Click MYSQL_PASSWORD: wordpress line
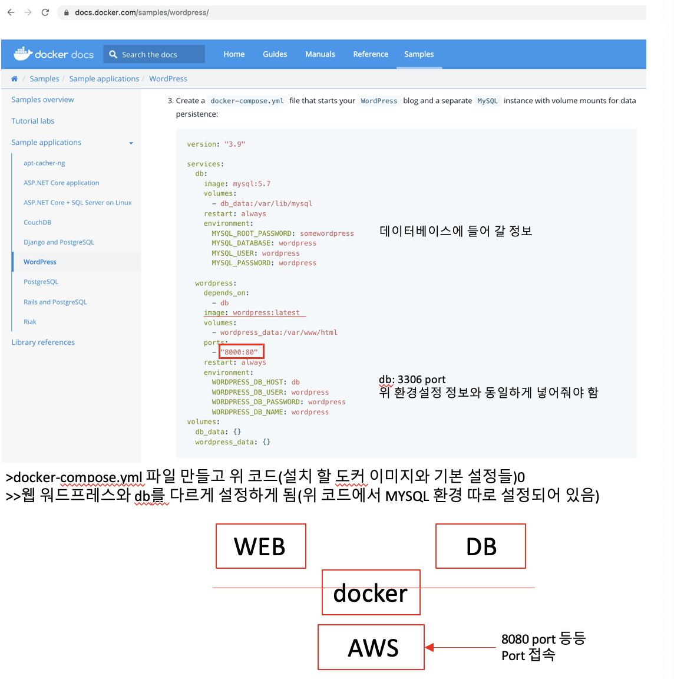 [263, 263]
